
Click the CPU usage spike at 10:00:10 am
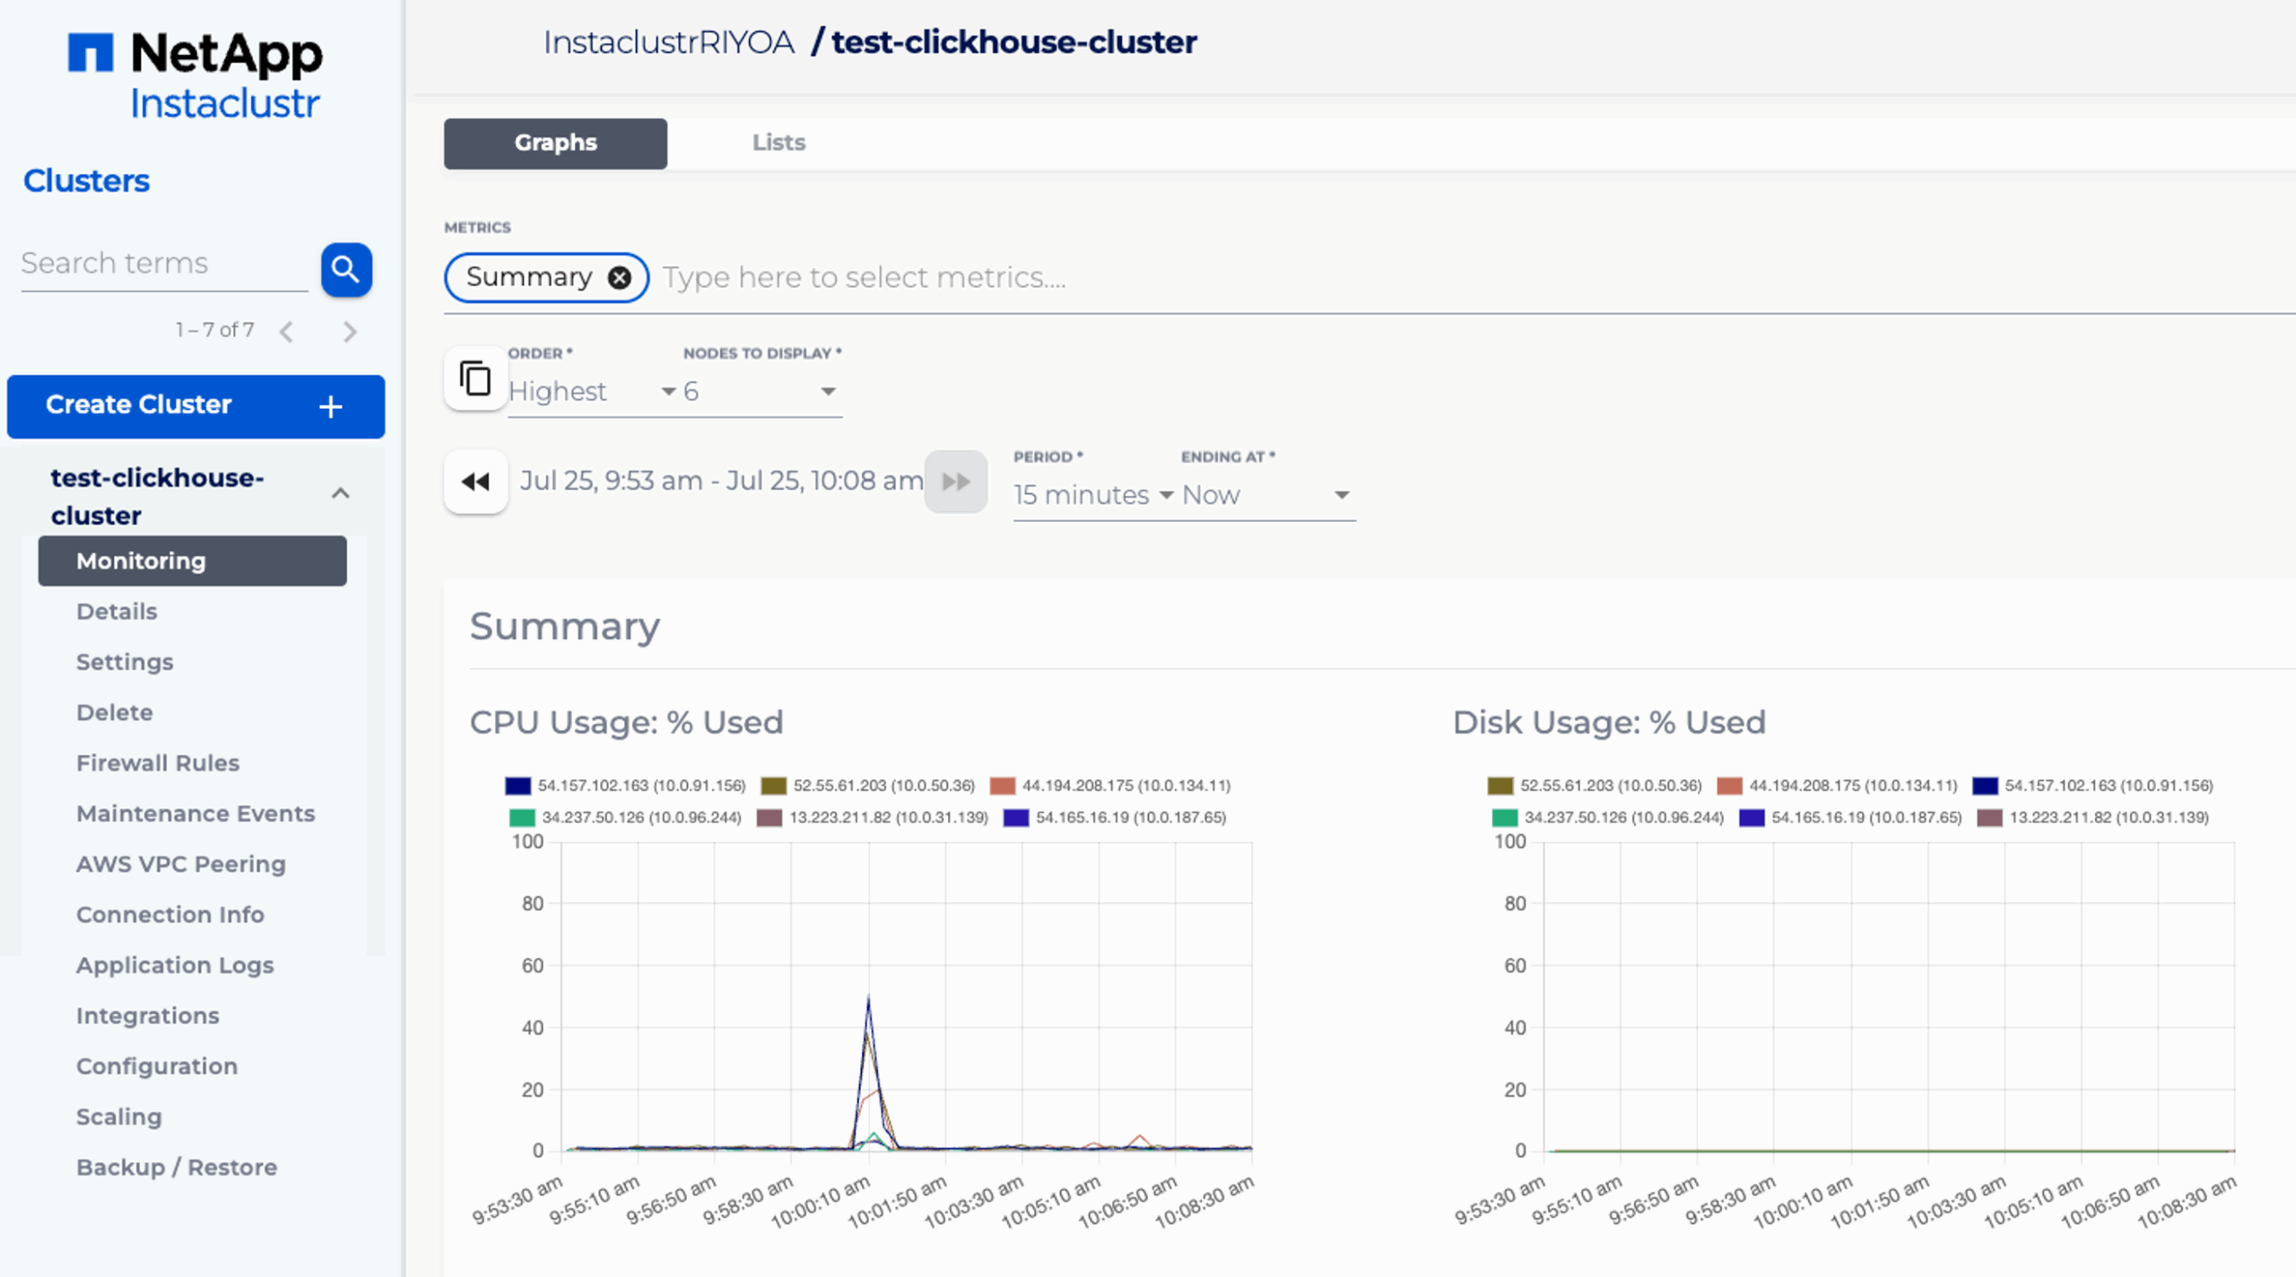(868, 998)
